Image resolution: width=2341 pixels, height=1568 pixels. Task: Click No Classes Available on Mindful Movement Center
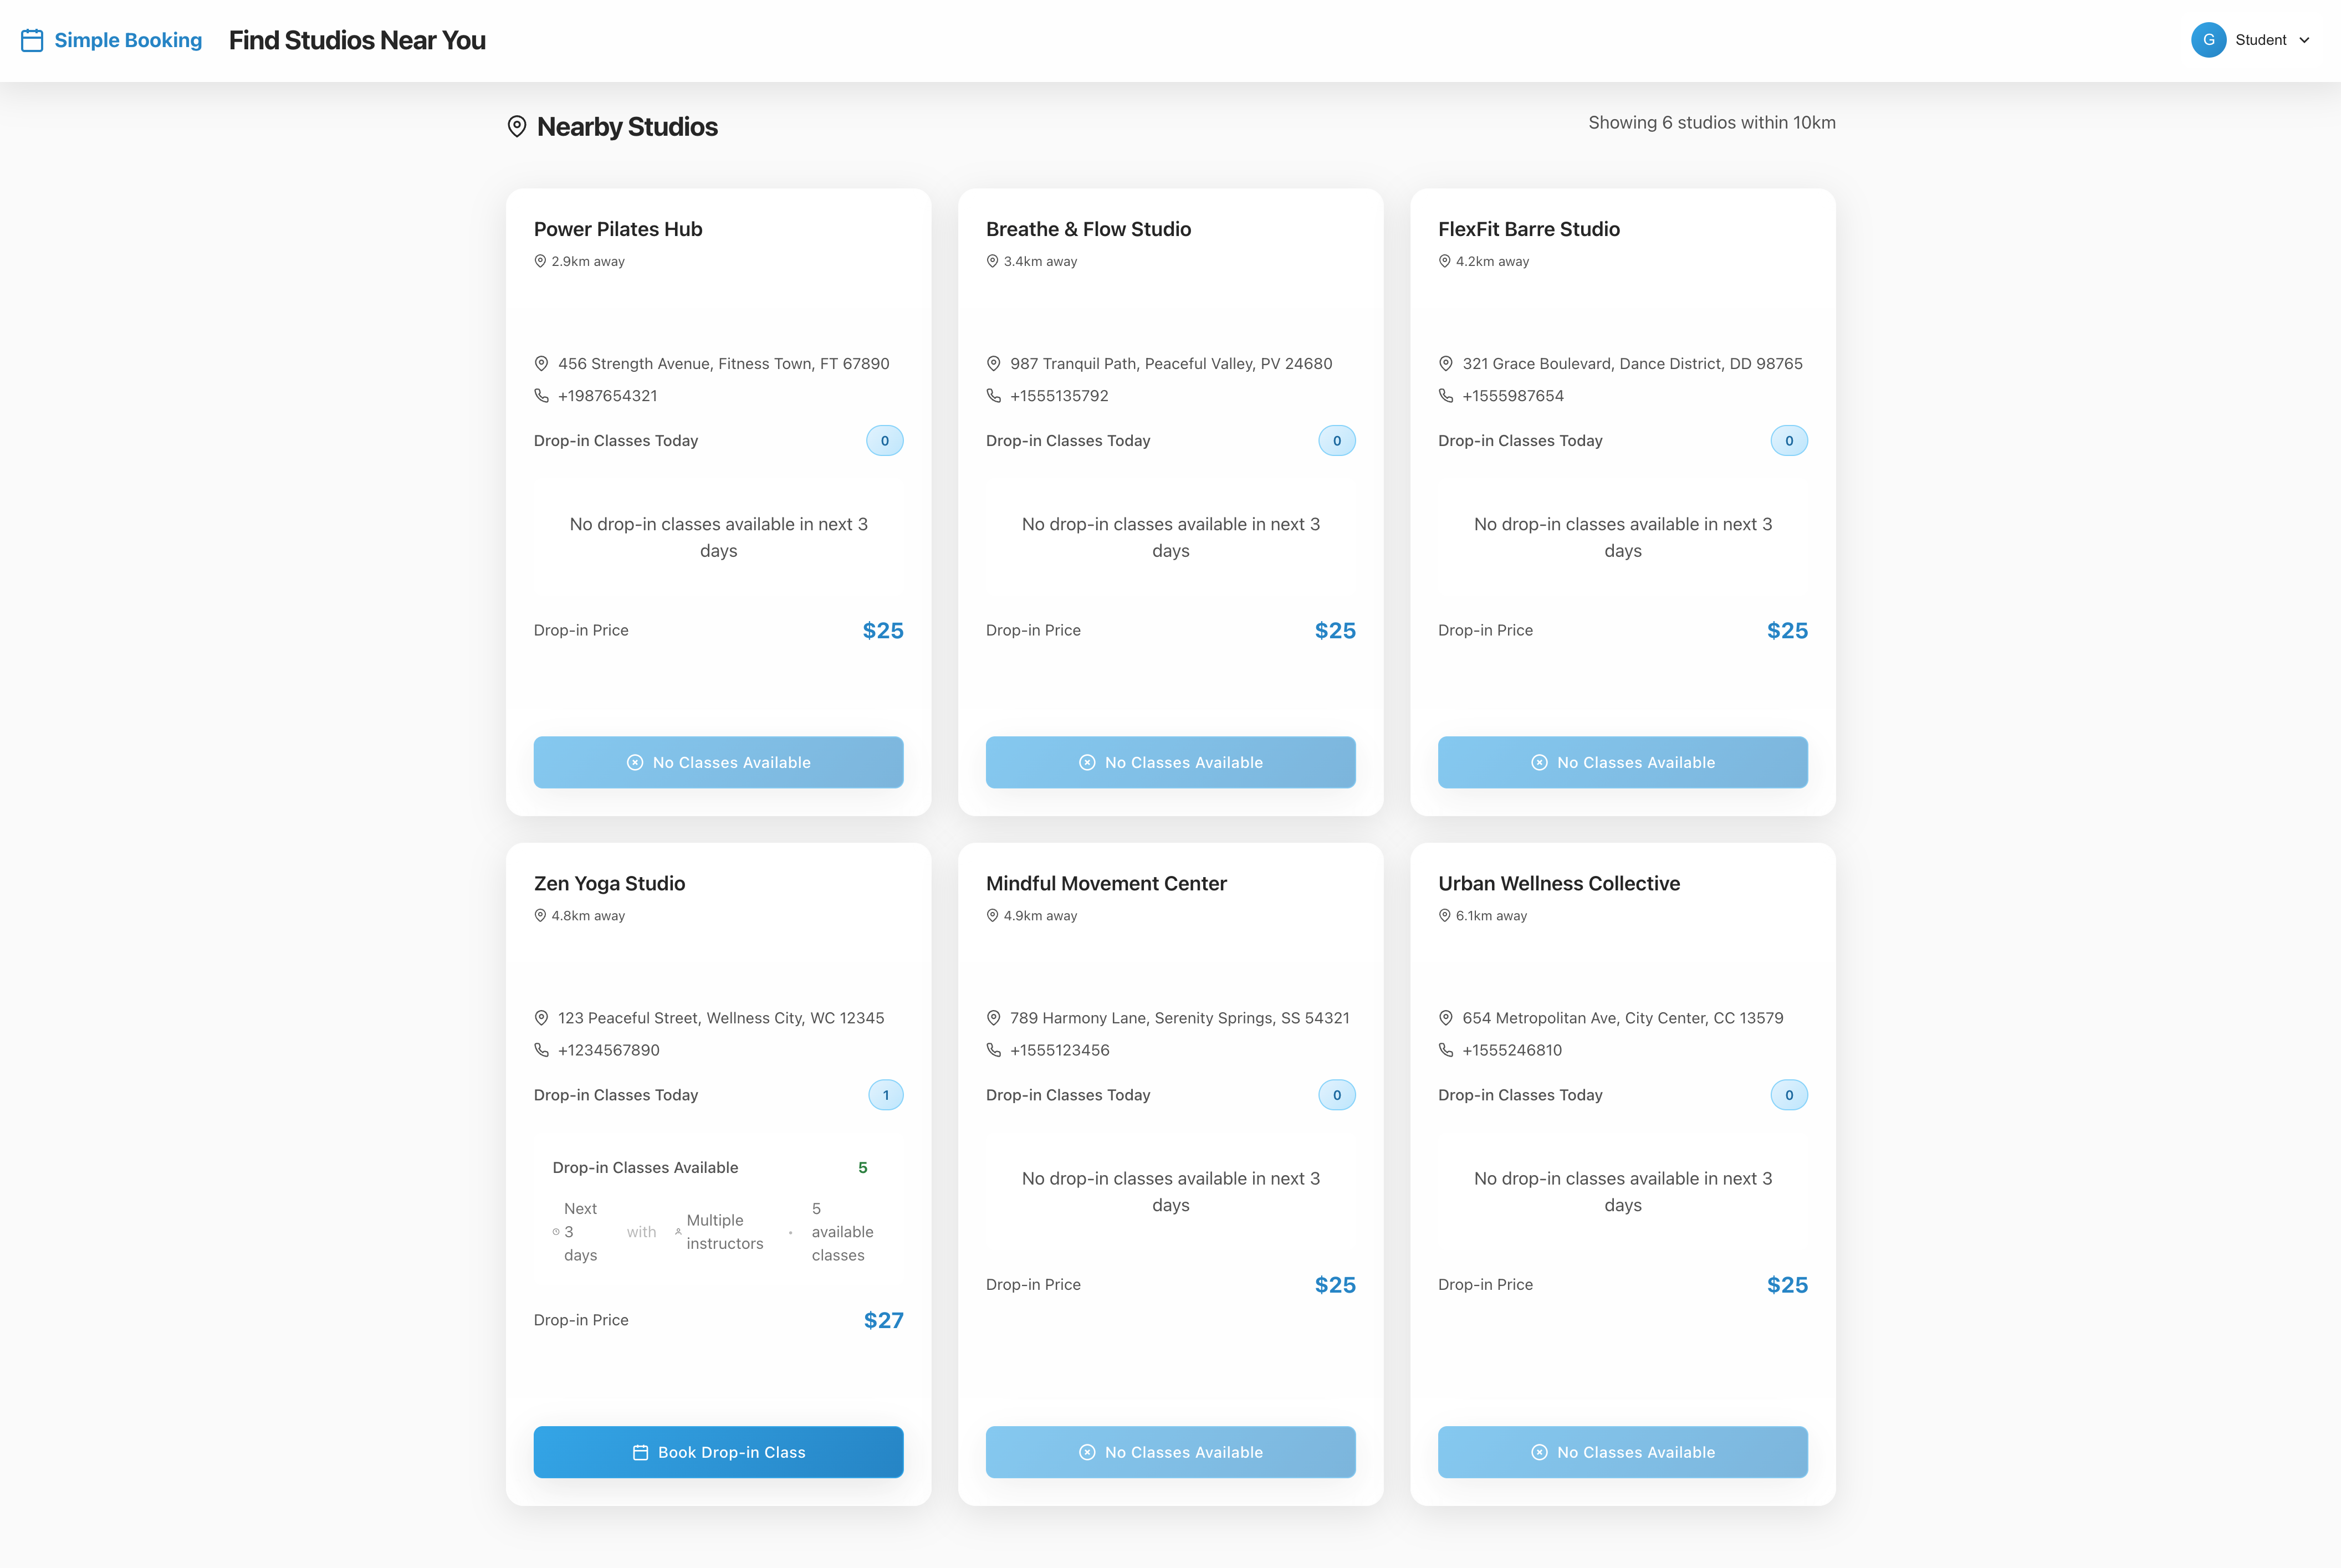(x=1170, y=1452)
